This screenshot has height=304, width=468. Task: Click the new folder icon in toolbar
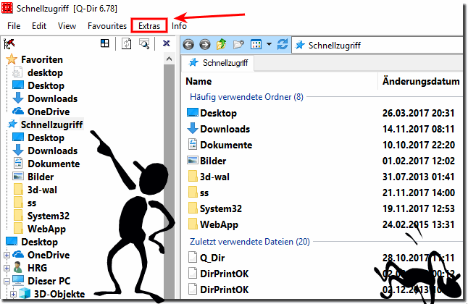238,44
